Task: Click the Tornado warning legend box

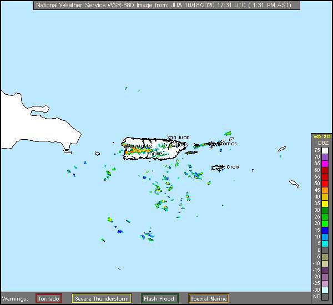Action: (49, 298)
